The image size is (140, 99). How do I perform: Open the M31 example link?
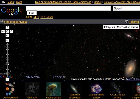click(x=36, y=17)
